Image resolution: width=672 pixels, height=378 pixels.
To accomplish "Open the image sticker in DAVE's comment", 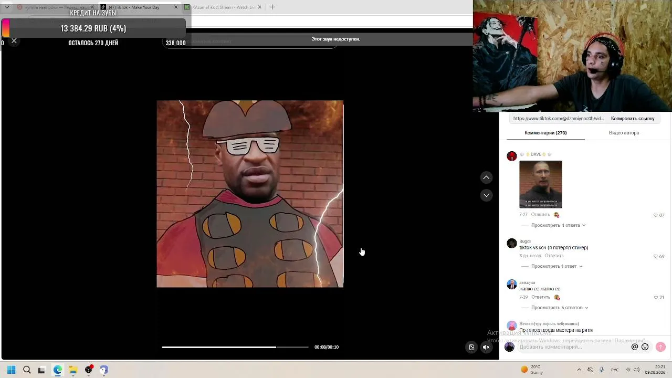I will tap(541, 184).
